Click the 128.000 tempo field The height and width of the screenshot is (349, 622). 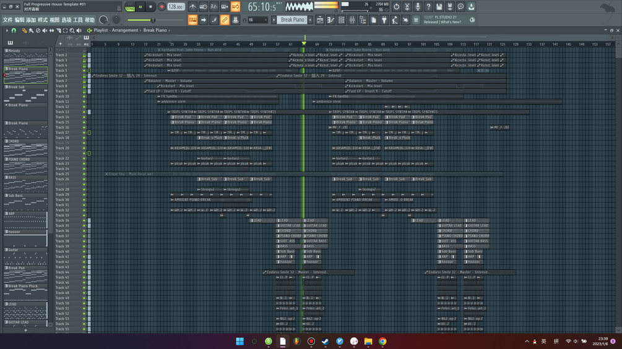pos(175,7)
